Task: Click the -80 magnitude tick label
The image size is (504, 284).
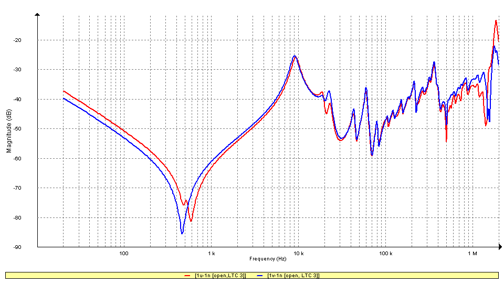Action: pyautogui.click(x=17, y=217)
